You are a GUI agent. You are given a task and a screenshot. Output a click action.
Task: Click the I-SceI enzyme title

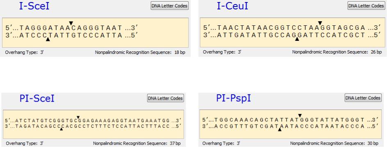(34, 6)
